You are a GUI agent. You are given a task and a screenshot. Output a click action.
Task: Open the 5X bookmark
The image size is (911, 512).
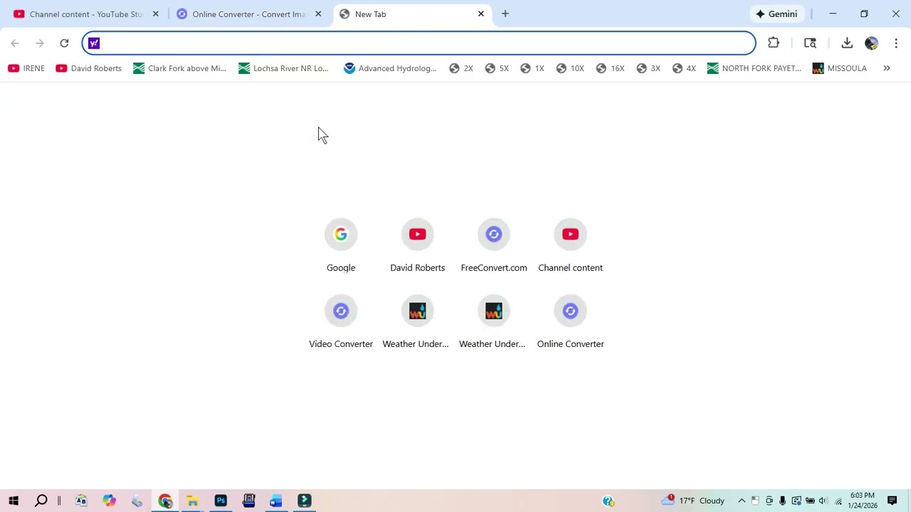pos(497,68)
